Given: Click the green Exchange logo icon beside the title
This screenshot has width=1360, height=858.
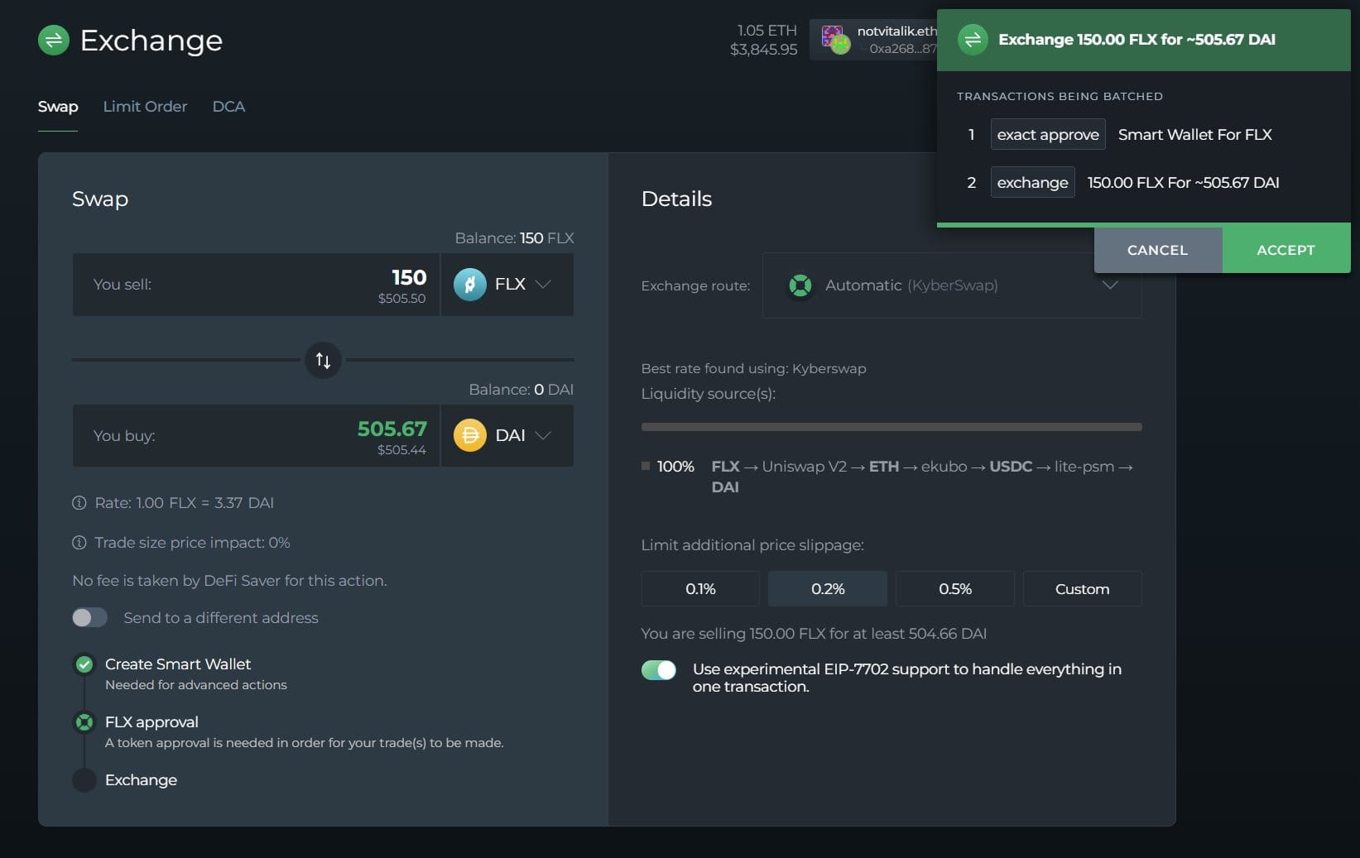Looking at the screenshot, I should click(54, 40).
